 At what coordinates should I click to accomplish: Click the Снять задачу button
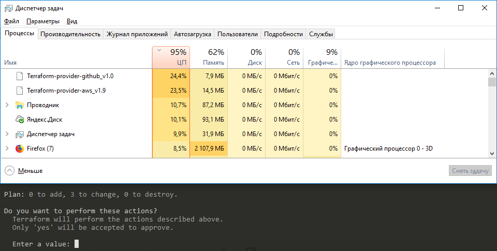point(470,171)
